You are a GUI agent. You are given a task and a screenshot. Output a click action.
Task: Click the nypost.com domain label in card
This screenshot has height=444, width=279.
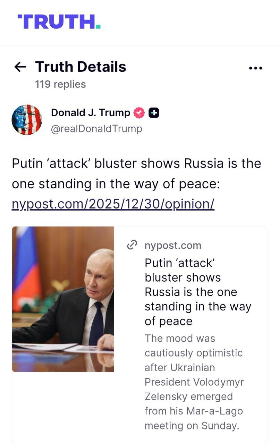point(173,245)
